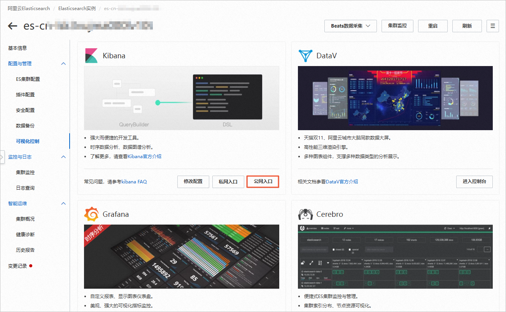Click the 刷新 button

point(467,26)
